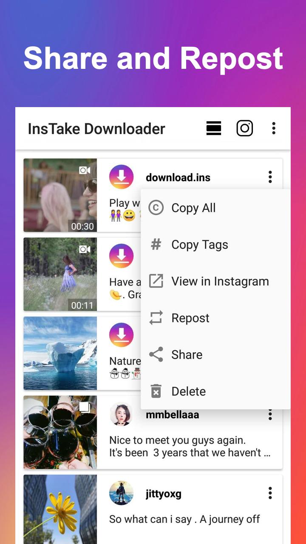Tap the download.ins profile avatar
Viewport: 306px width, 544px height.
click(122, 177)
